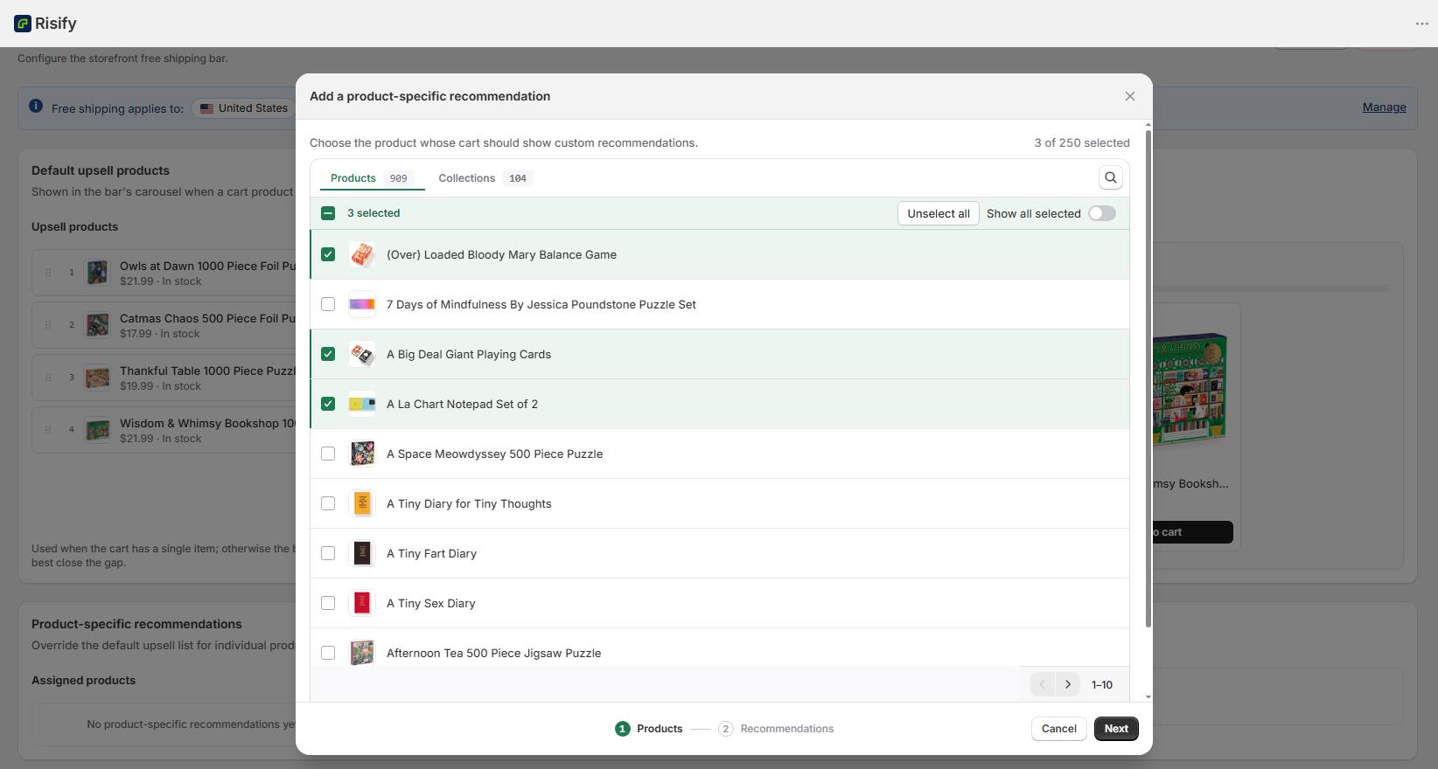Click the 'Product-specific recommendations' heading
This screenshot has height=769, width=1438.
coord(136,624)
